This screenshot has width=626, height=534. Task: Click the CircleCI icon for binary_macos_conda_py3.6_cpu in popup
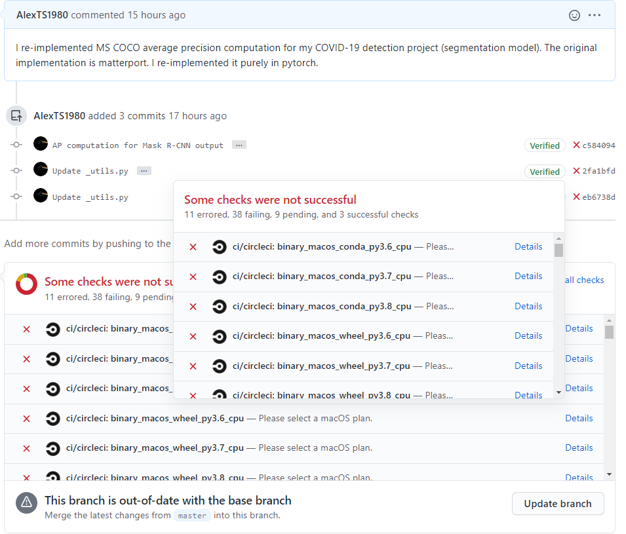tap(220, 247)
